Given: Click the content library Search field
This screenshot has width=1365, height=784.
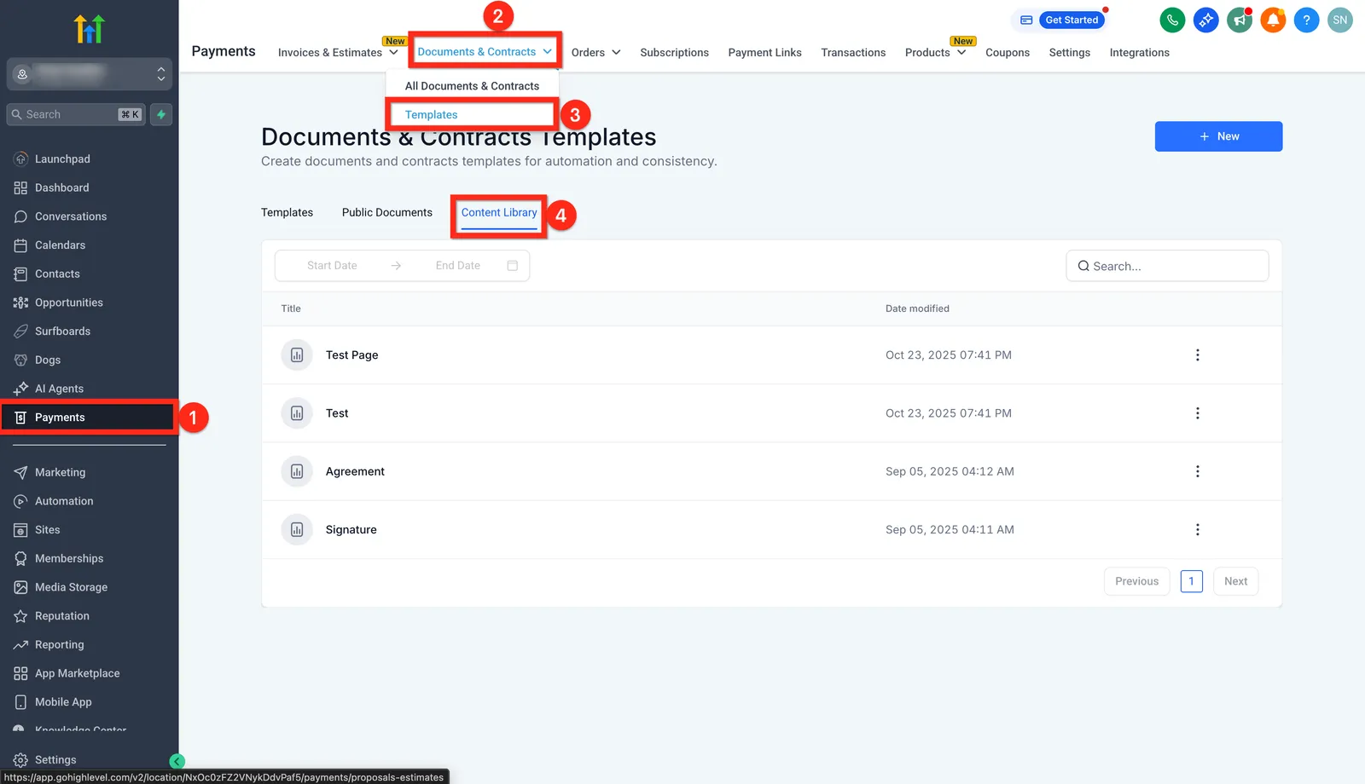Looking at the screenshot, I should pos(1167,266).
